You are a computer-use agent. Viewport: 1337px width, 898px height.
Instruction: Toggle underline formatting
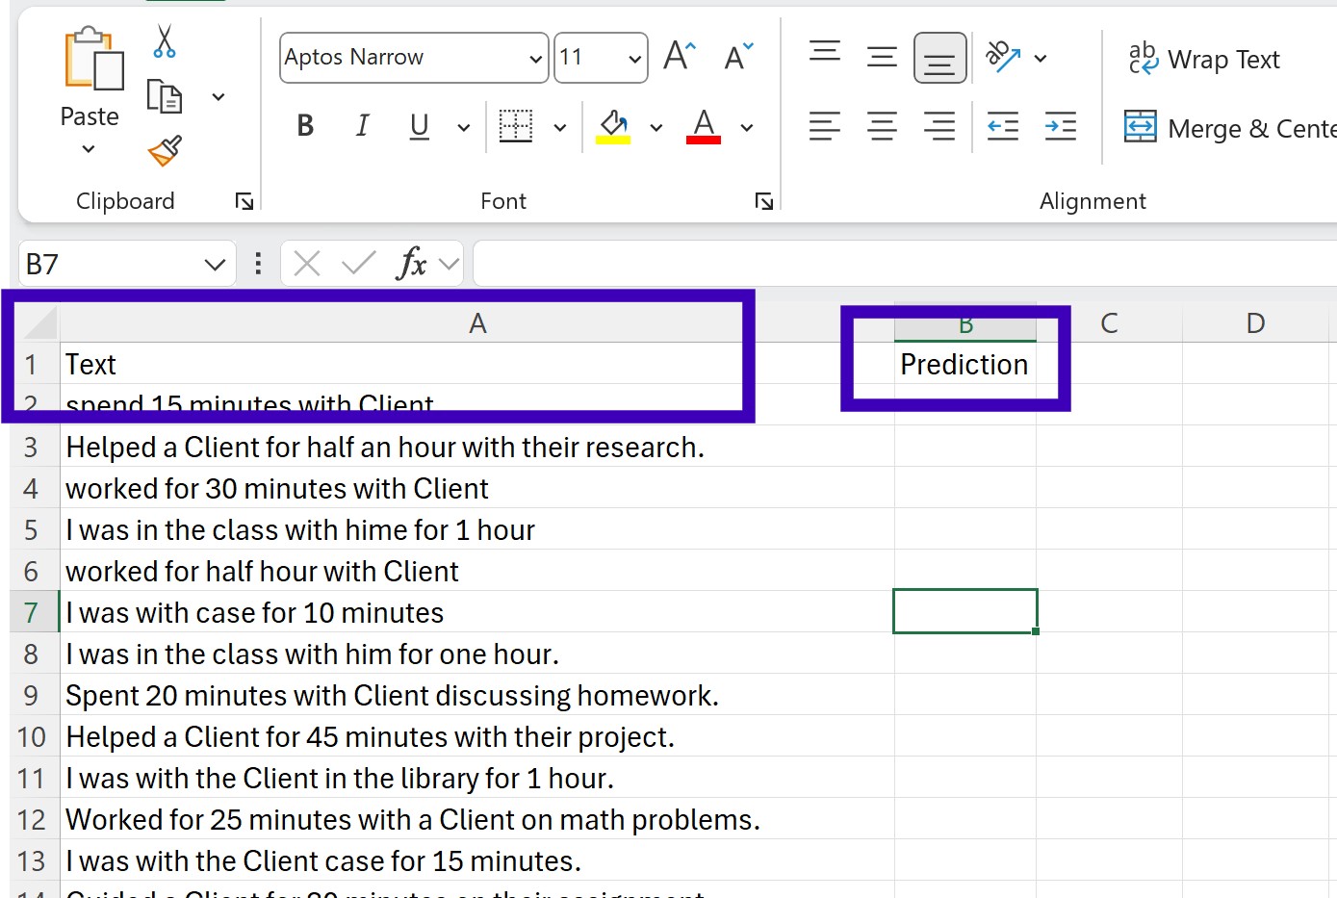[419, 125]
